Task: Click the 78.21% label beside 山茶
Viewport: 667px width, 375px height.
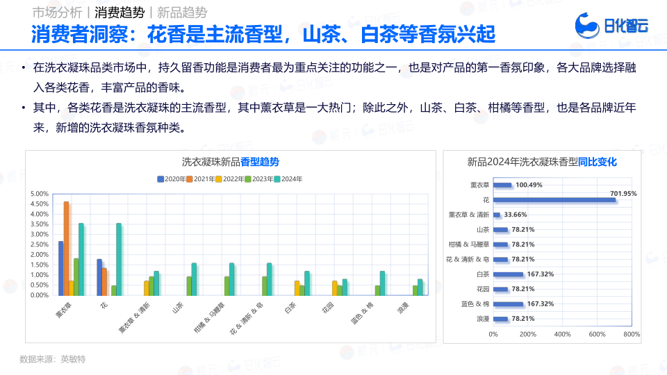Action: point(522,230)
